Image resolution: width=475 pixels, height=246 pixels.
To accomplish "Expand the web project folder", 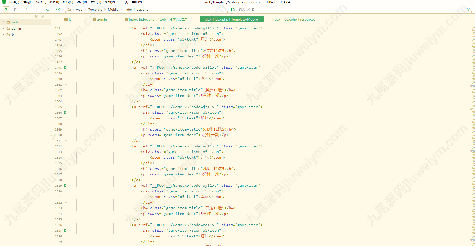I will (x=3, y=22).
